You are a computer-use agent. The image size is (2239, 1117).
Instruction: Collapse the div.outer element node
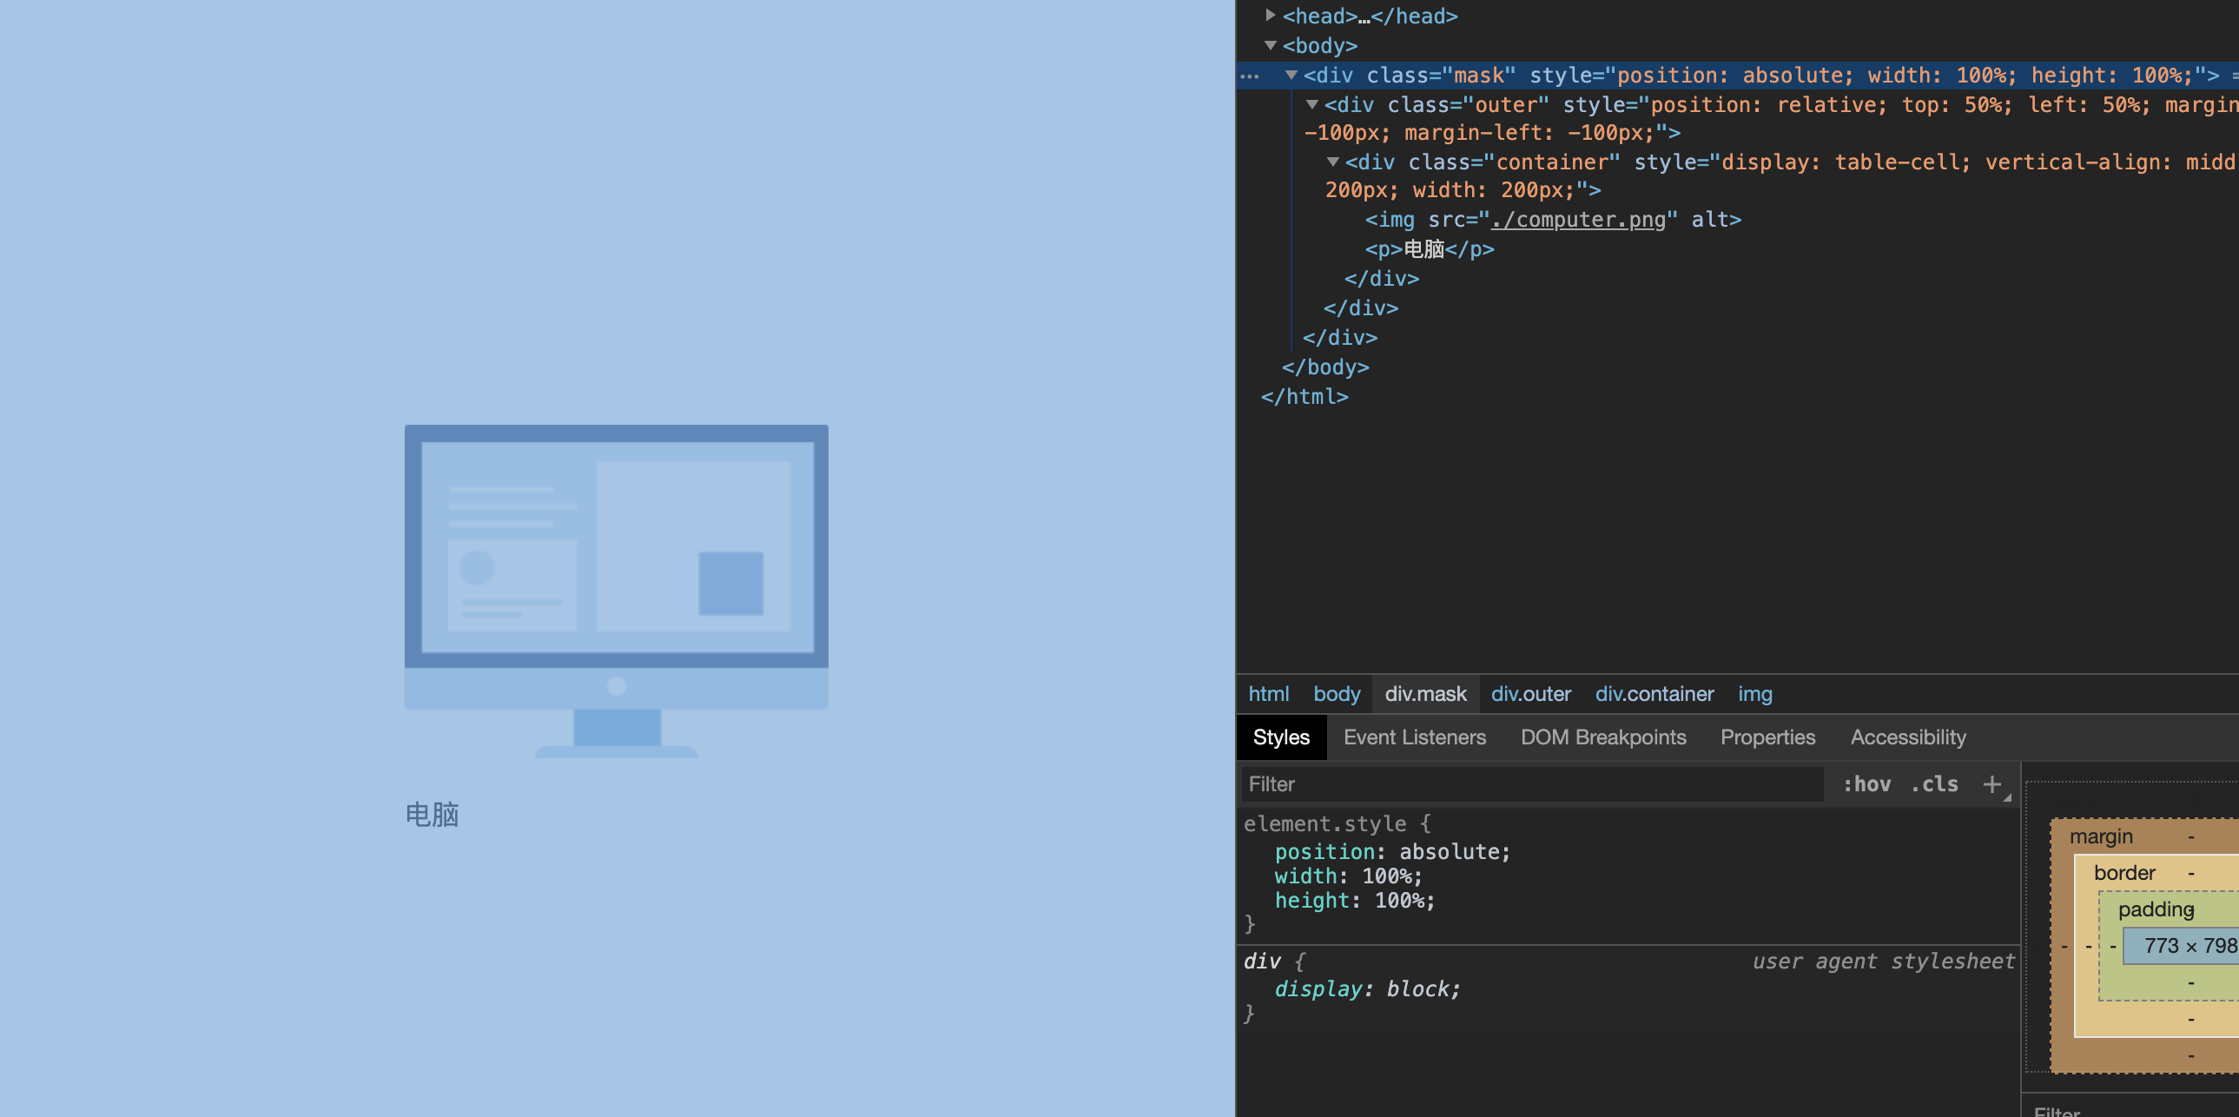1311,105
